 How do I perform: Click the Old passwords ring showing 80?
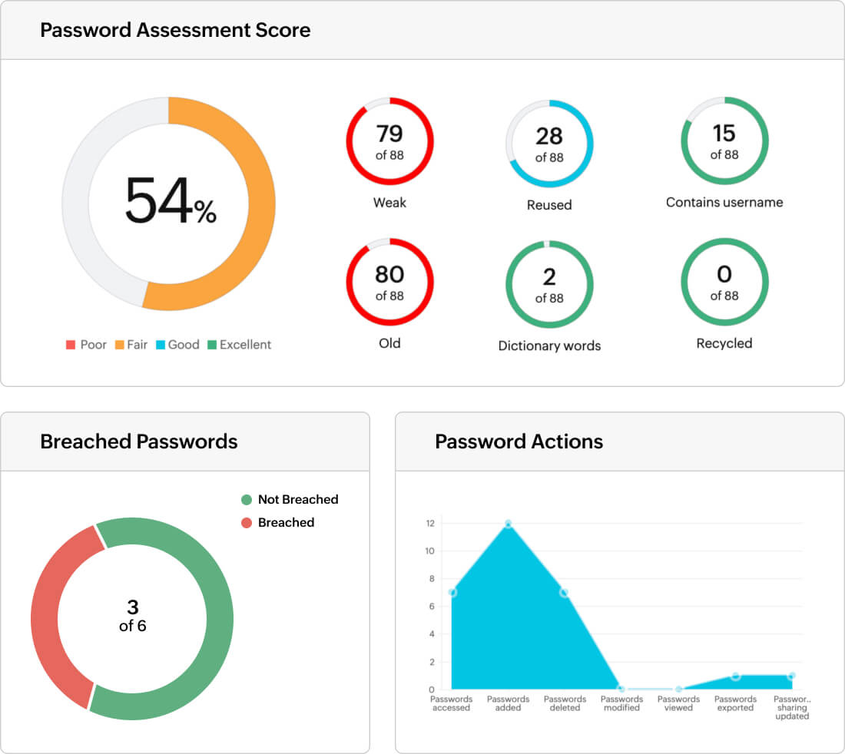click(x=389, y=282)
